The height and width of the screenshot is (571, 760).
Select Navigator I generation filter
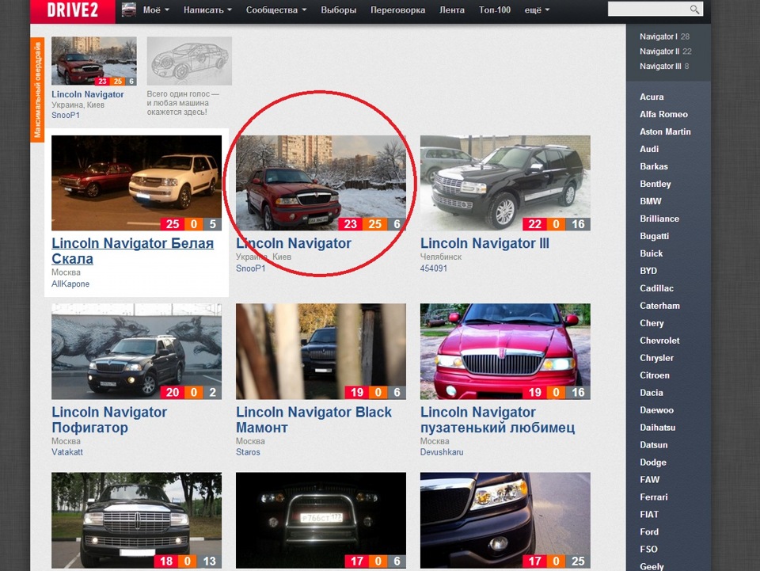click(x=659, y=36)
